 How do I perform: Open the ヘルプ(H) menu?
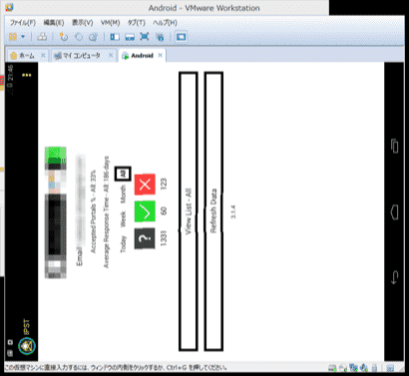[x=165, y=23]
